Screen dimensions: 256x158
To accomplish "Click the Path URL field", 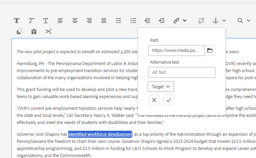I will pyautogui.click(x=176, y=51).
